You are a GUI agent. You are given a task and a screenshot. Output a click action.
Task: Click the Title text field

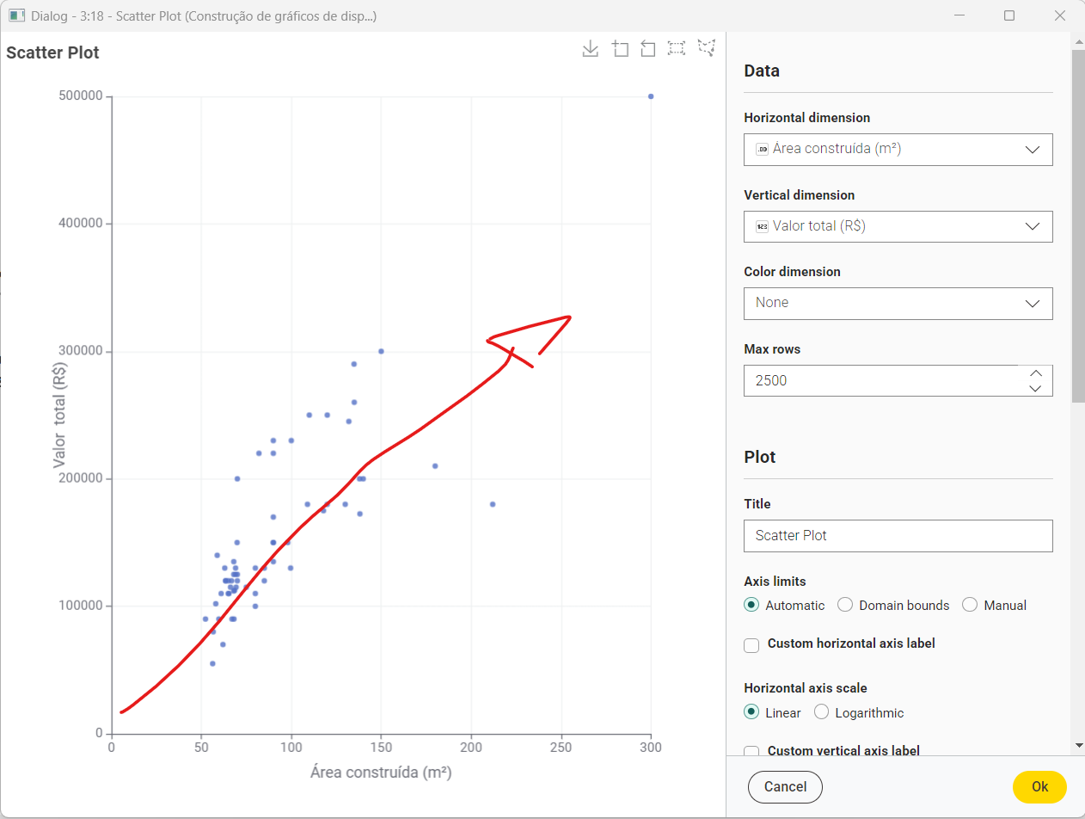(x=898, y=535)
